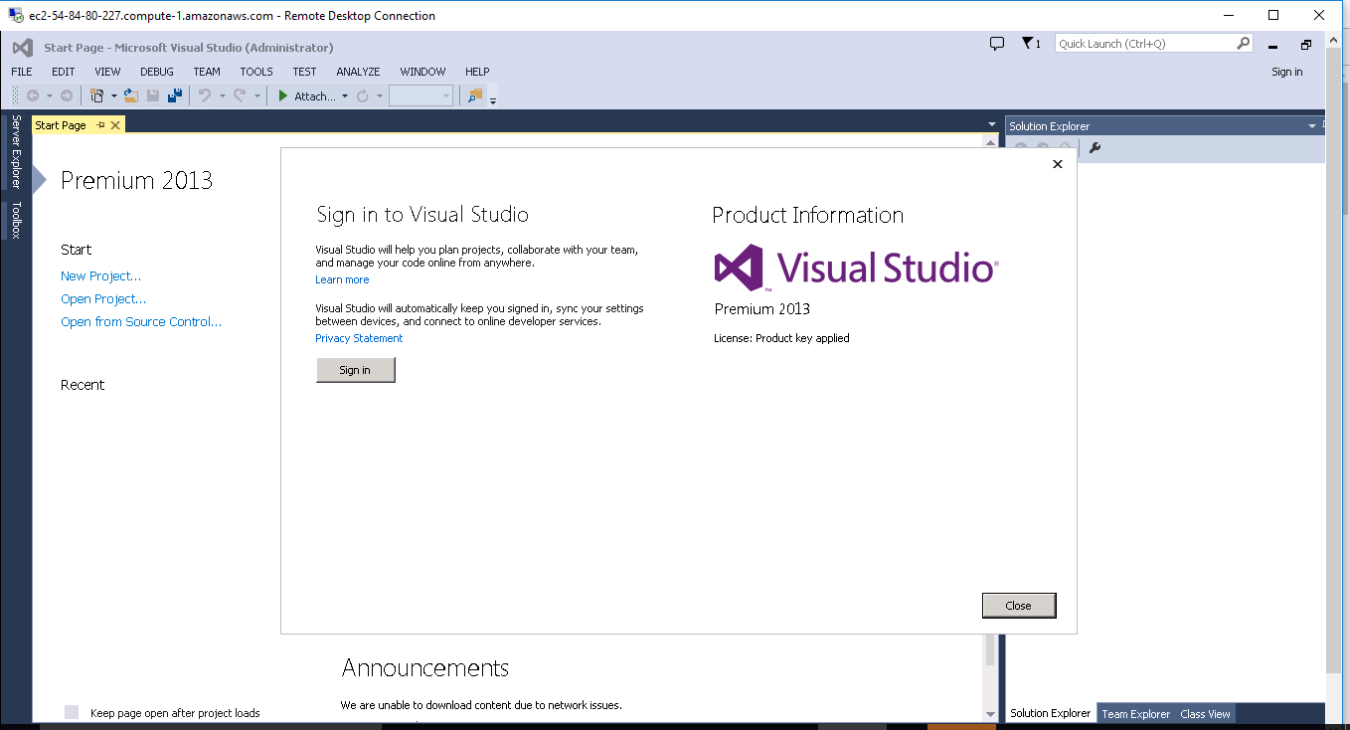Open the toolbar overflow options arrow
This screenshot has width=1350, height=730.
click(x=493, y=100)
